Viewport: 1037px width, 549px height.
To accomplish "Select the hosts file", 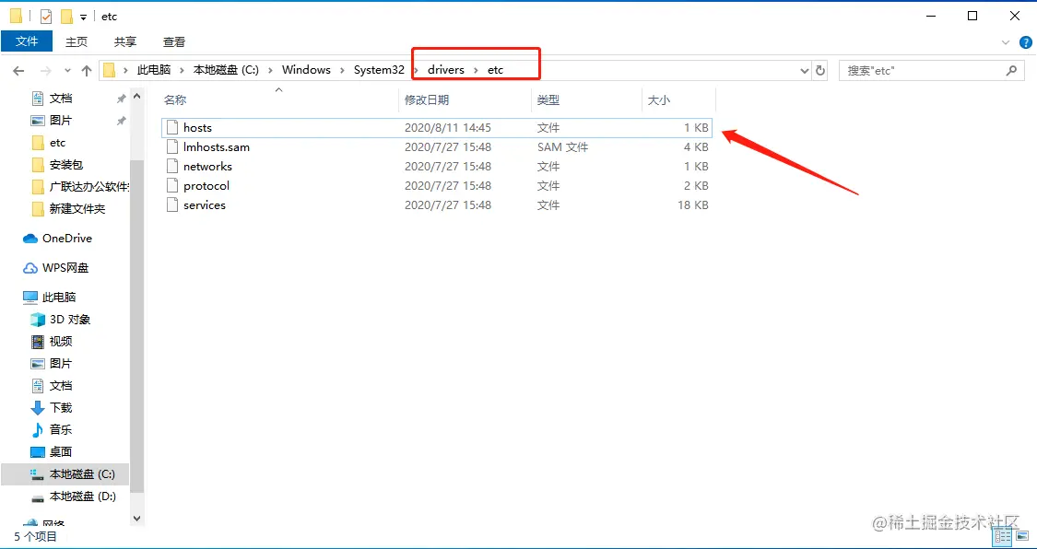I will [437, 127].
